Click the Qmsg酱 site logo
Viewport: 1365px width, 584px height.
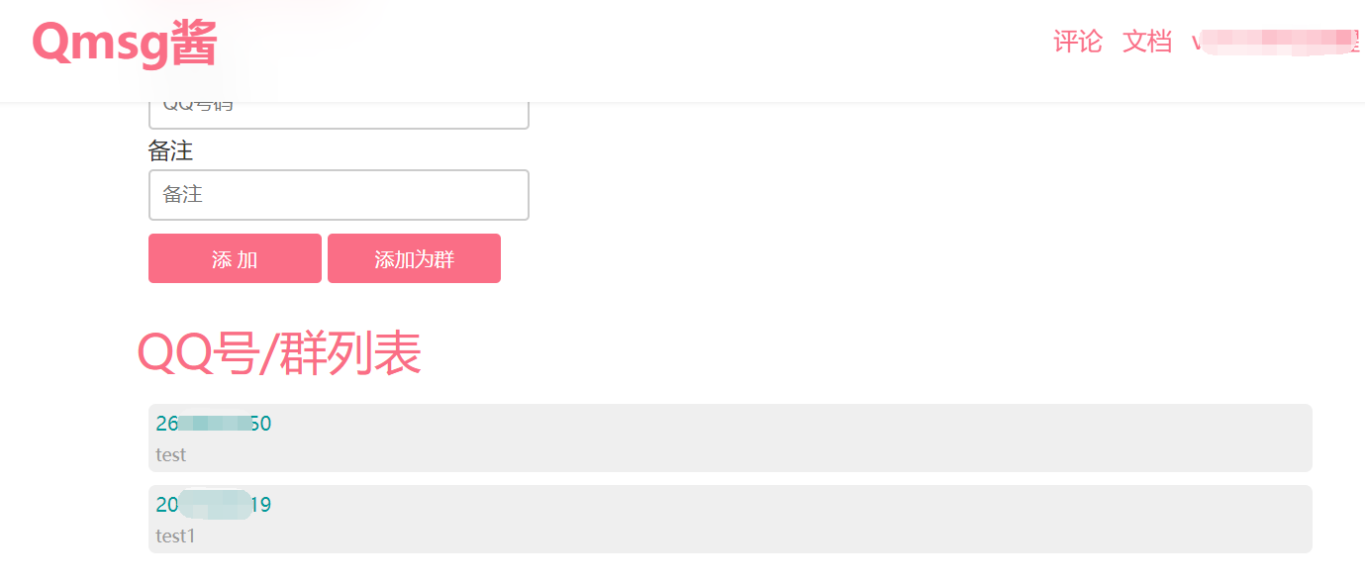click(x=124, y=44)
